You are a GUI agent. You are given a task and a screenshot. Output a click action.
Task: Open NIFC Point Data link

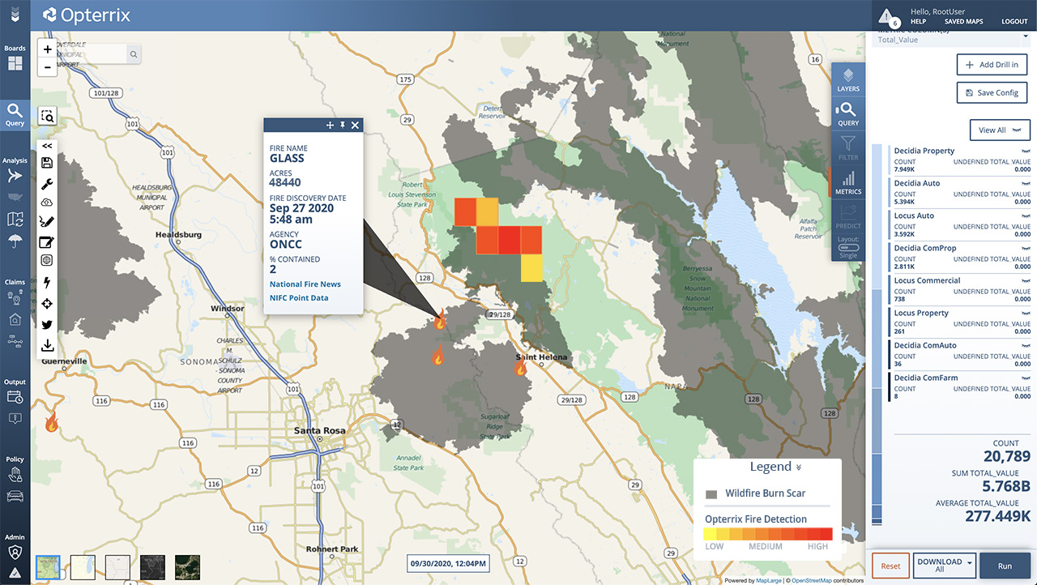click(x=299, y=298)
